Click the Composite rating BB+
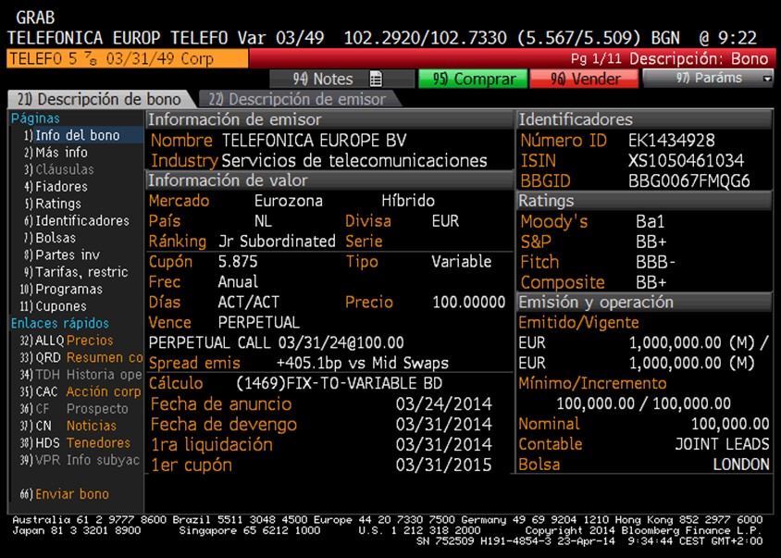This screenshot has width=781, height=558. click(x=651, y=282)
